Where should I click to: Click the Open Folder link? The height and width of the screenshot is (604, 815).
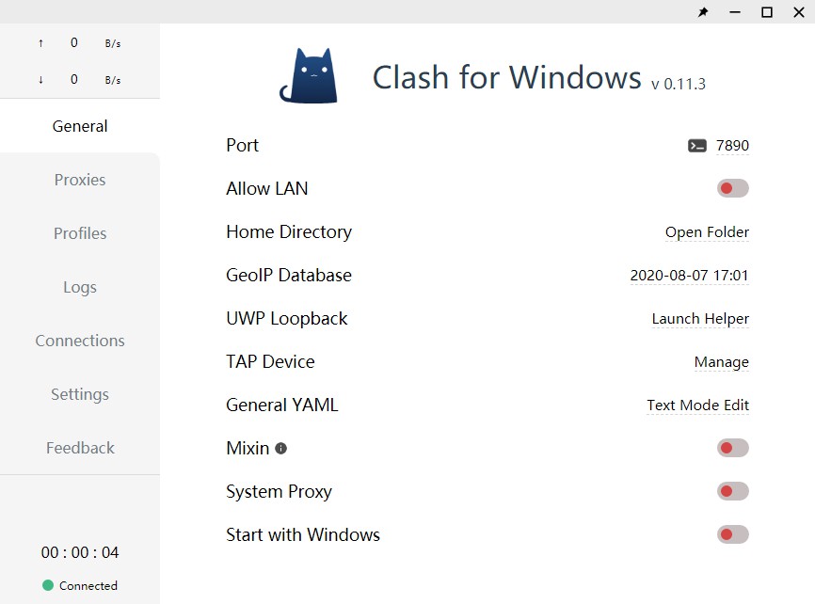(707, 231)
